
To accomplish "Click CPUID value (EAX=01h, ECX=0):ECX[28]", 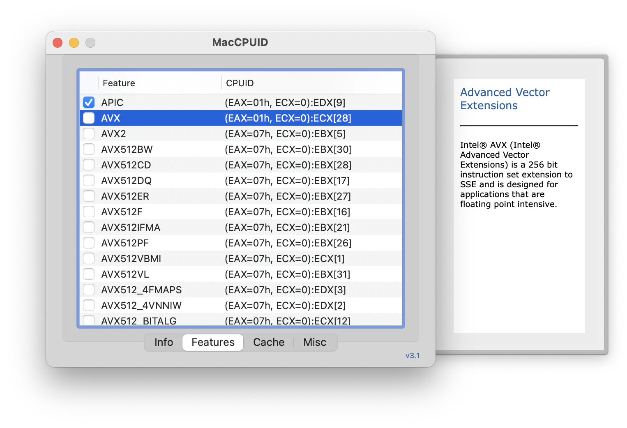I will [x=288, y=118].
